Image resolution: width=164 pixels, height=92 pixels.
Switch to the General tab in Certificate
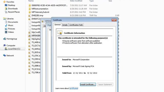(x=57, y=25)
